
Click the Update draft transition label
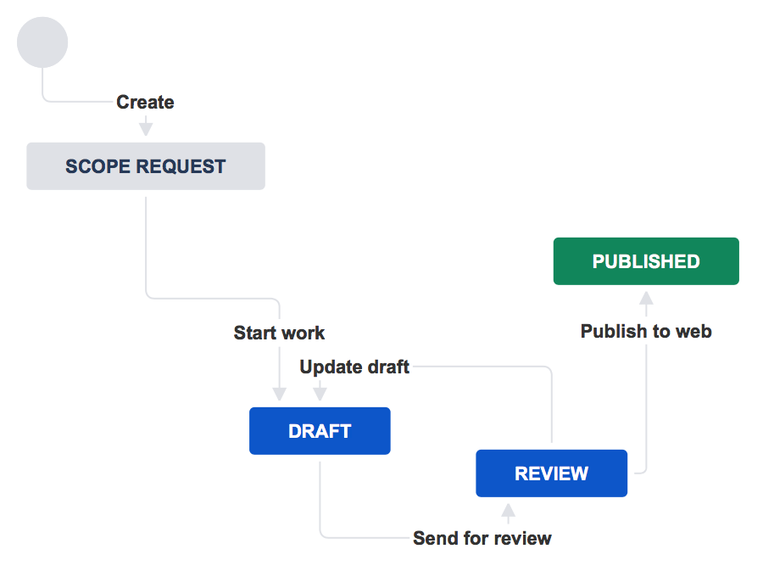pos(354,367)
